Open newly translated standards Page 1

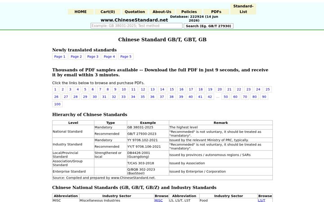coord(60,57)
